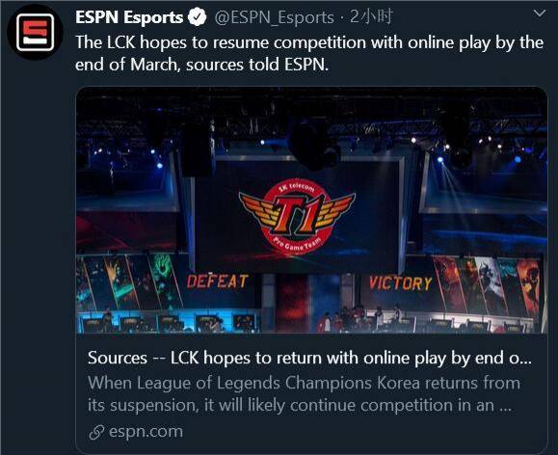
Task: Open the SK Telecom T1 stage image
Action: pos(311,210)
